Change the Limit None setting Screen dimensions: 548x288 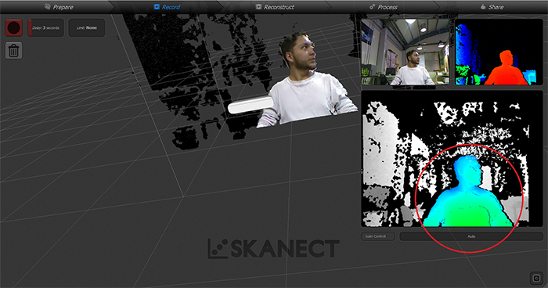pyautogui.click(x=87, y=27)
